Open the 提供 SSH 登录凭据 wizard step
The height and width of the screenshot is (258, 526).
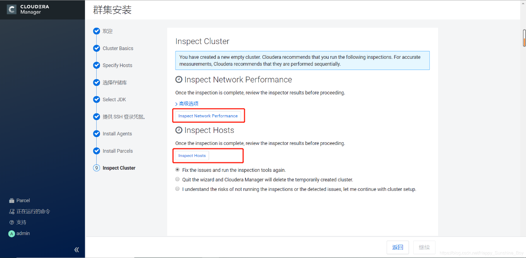tap(124, 117)
